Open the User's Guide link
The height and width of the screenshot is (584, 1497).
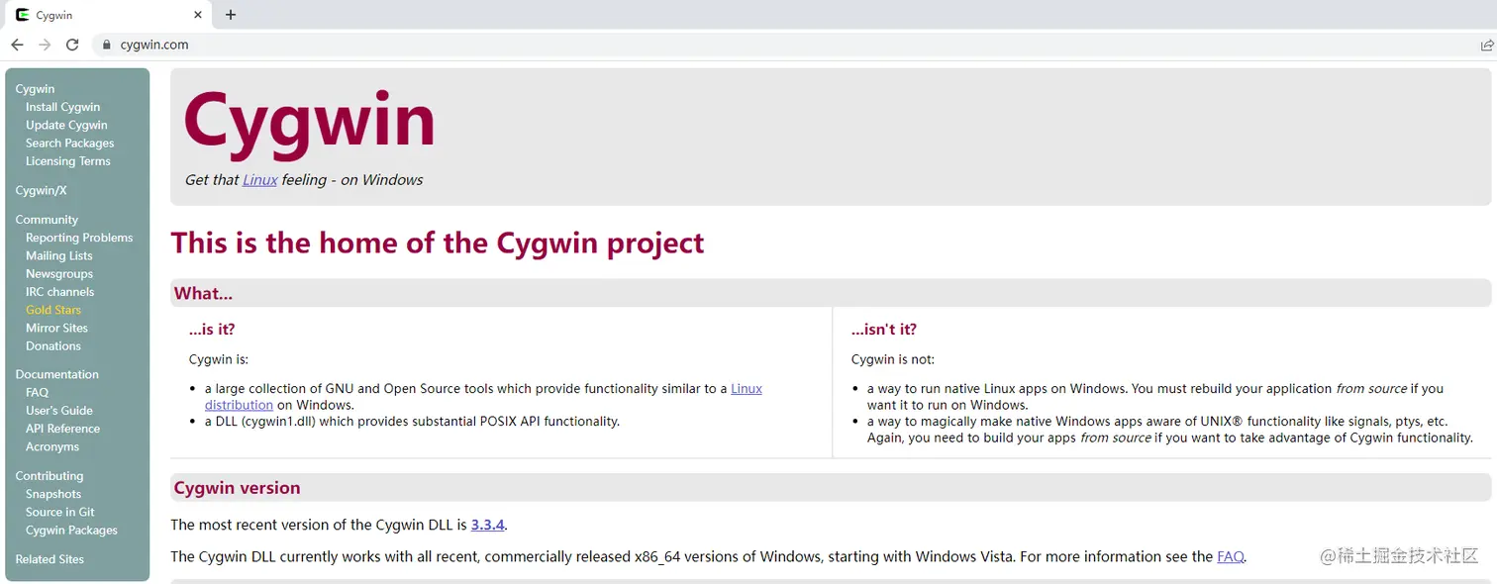(x=58, y=410)
